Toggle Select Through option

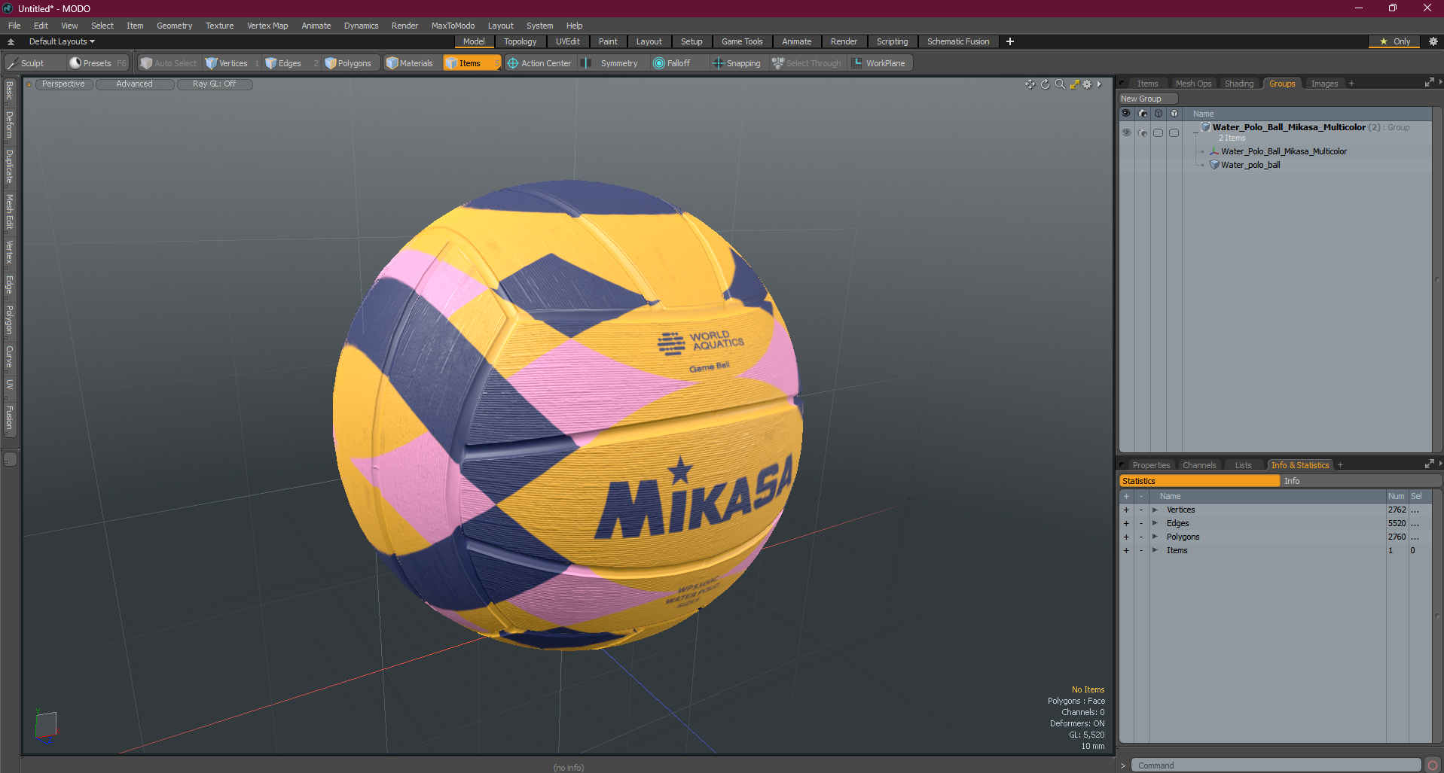tap(807, 63)
